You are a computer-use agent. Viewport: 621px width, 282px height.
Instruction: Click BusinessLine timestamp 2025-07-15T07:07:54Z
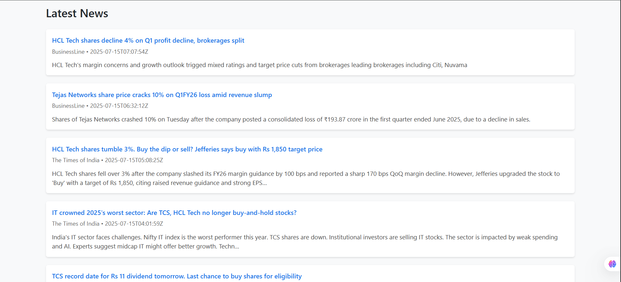[x=100, y=52]
